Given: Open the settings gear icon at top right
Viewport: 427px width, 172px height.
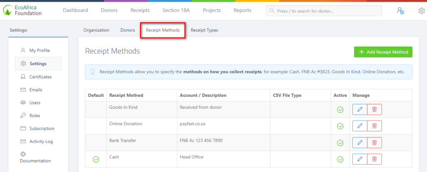Looking at the screenshot, I should 422,11.
